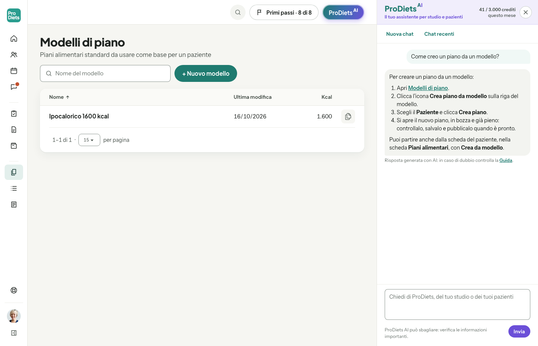This screenshot has width=538, height=346.
Task: Open the Ipocalorico 1600 kcal template row
Action: coord(202,116)
